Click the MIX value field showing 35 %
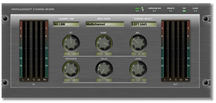Viewport: 216px width, 103px height. coord(139,54)
